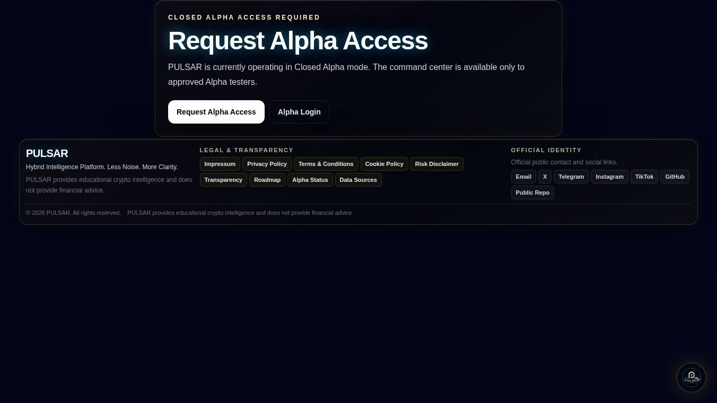Go to the Cookie Policy
717x403 pixels.
click(x=384, y=164)
